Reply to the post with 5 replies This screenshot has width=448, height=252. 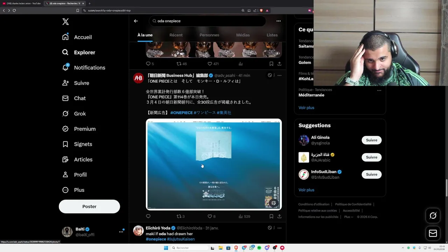[x=150, y=64]
